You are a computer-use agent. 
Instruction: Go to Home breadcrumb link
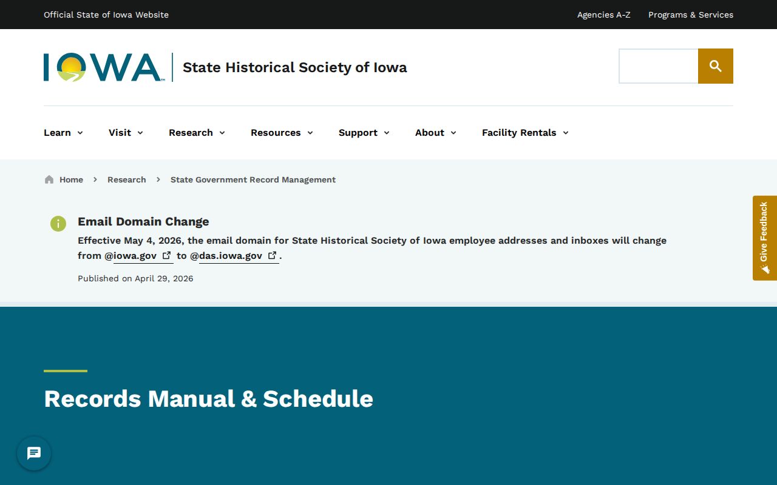pos(71,179)
